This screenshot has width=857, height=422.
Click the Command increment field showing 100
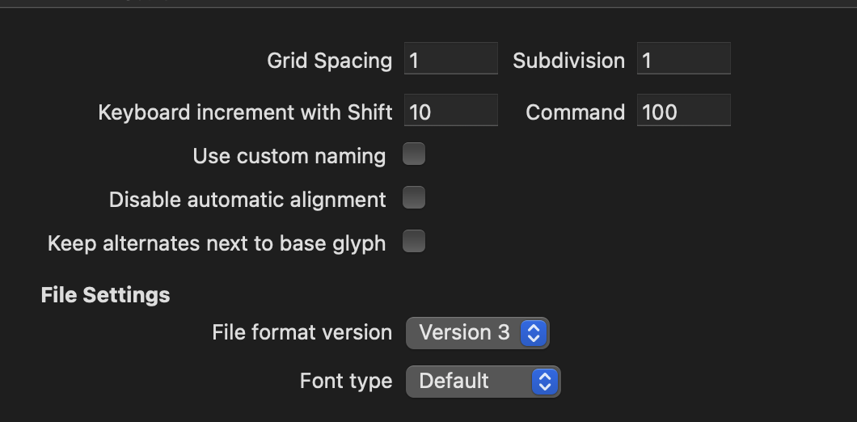683,112
